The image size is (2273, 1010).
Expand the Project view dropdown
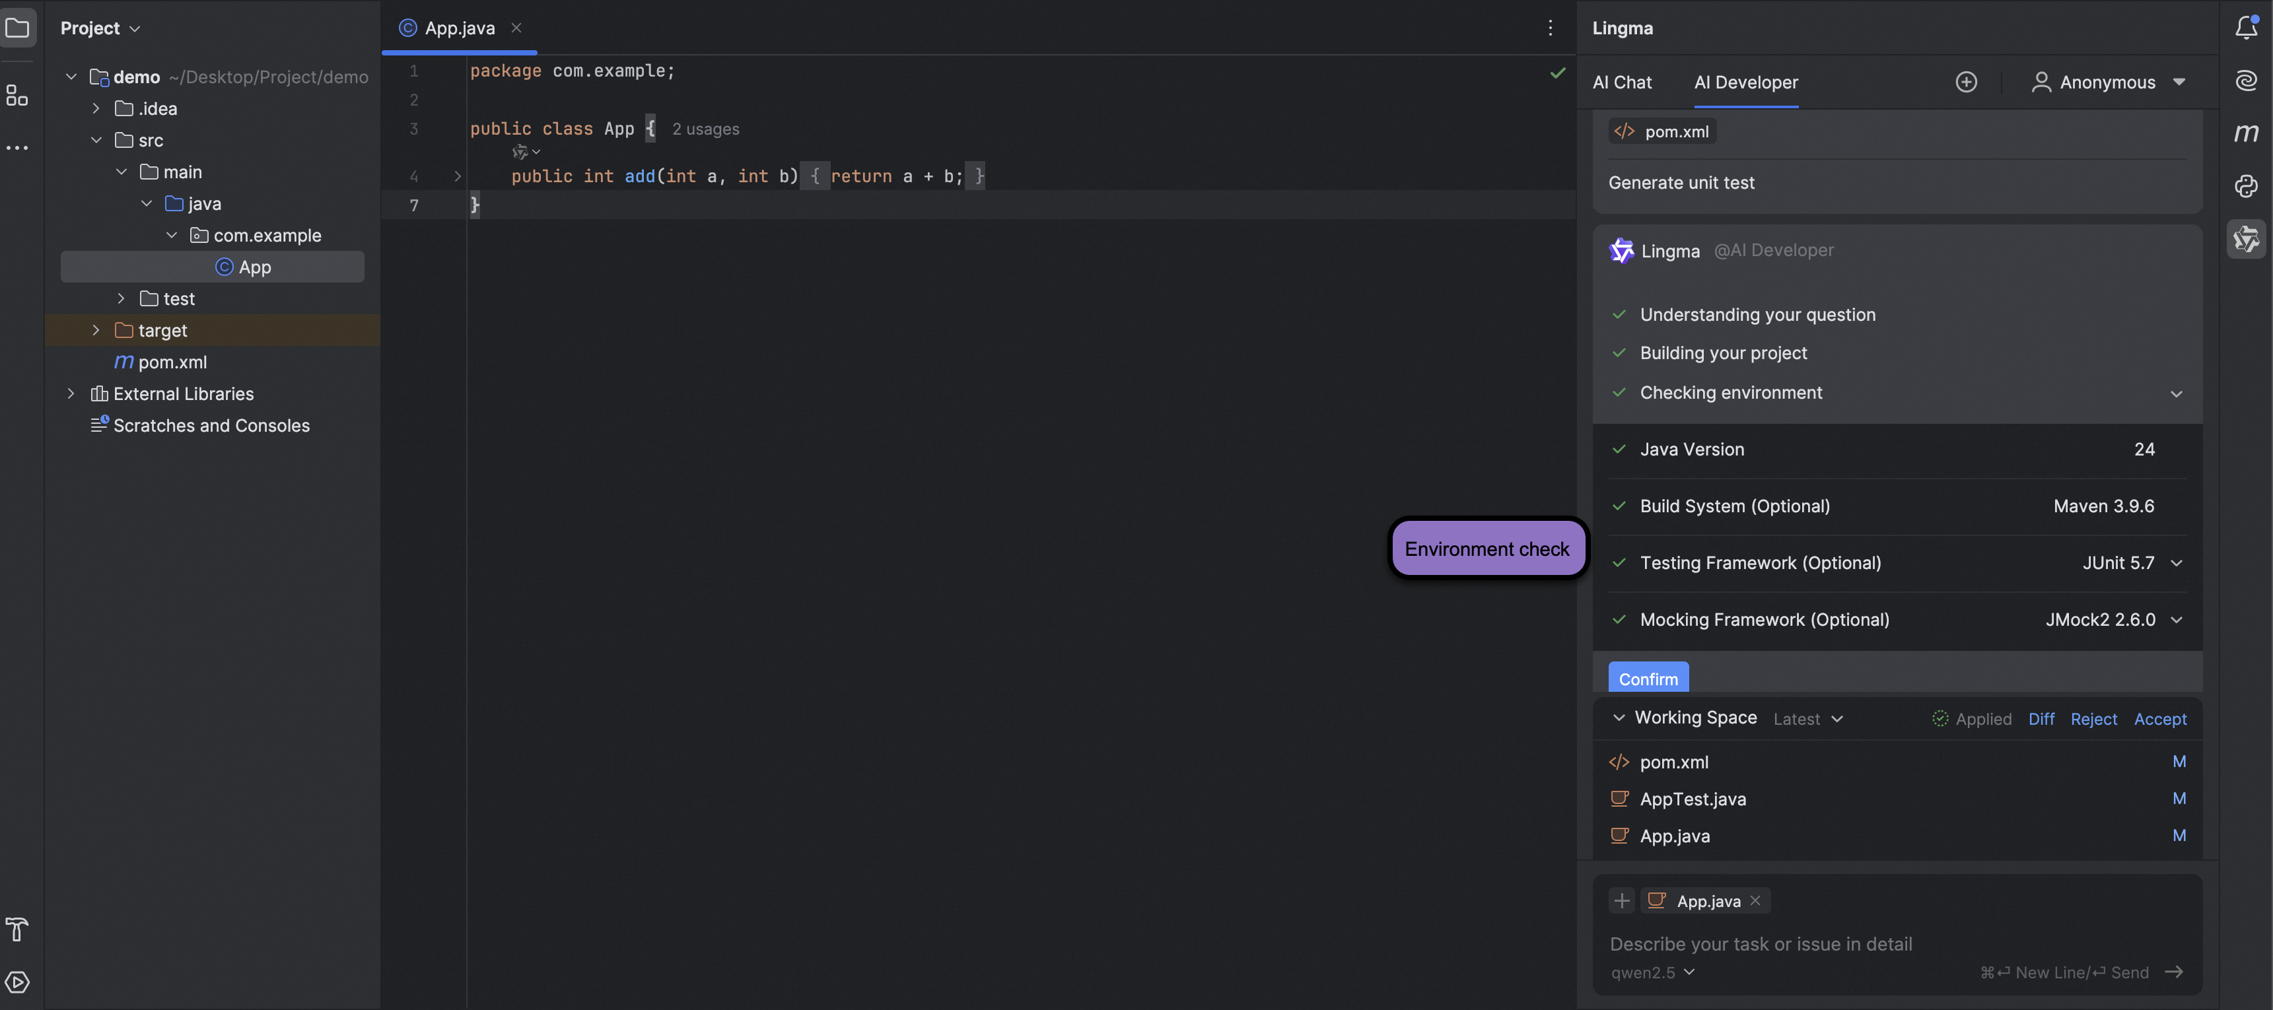(x=100, y=28)
